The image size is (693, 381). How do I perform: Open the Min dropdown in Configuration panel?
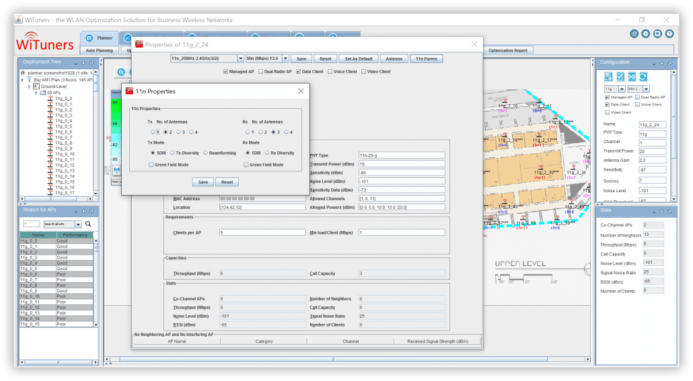(646, 89)
